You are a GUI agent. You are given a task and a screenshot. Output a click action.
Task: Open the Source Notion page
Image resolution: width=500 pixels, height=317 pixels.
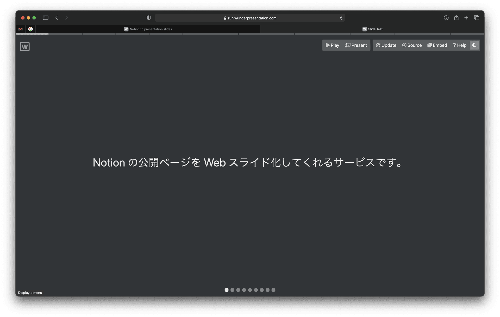[412, 45]
